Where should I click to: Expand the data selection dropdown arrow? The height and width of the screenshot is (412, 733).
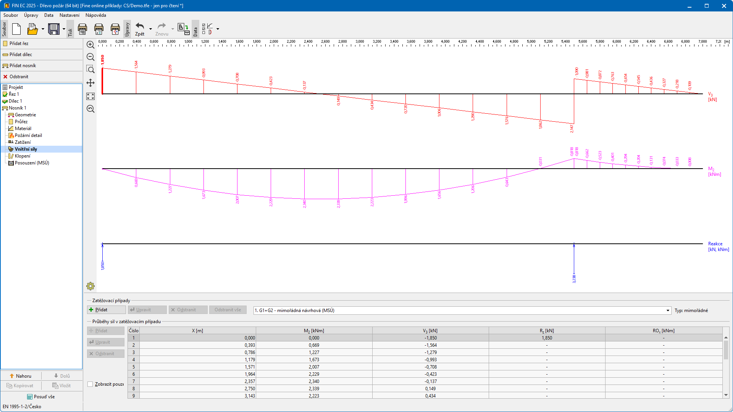pyautogui.click(x=218, y=29)
